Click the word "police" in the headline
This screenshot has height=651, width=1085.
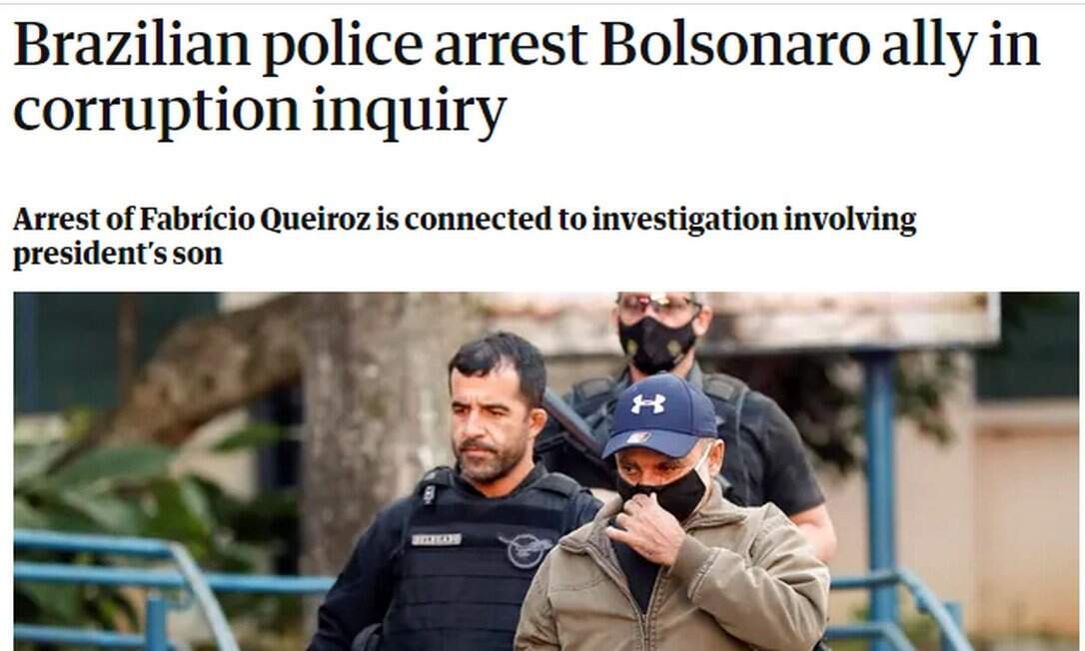point(342,46)
